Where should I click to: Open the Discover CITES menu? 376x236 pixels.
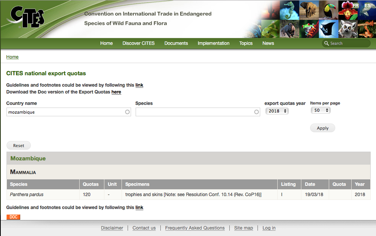tap(138, 43)
